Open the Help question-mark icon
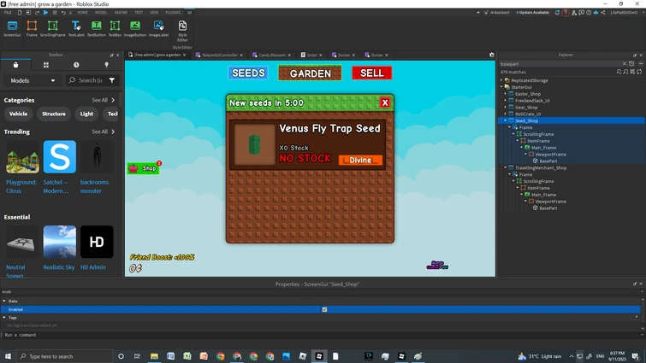This screenshot has height=363, width=646. click(589, 12)
